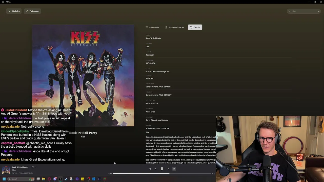Click the search field at top right

(x=304, y=11)
